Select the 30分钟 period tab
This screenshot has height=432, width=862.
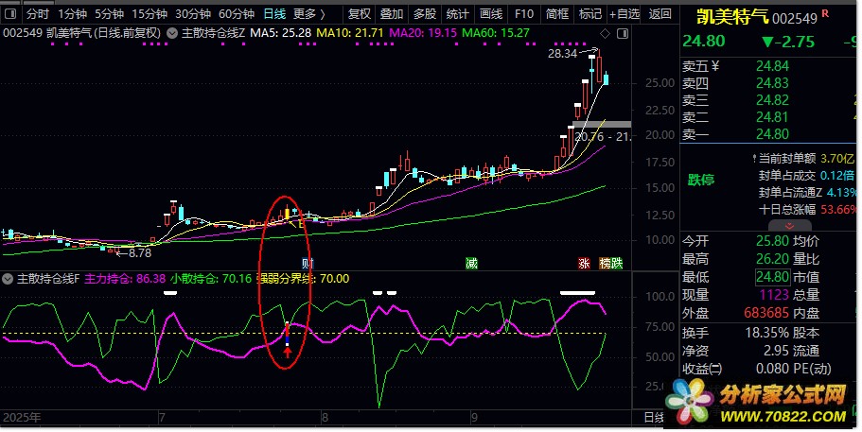(193, 14)
